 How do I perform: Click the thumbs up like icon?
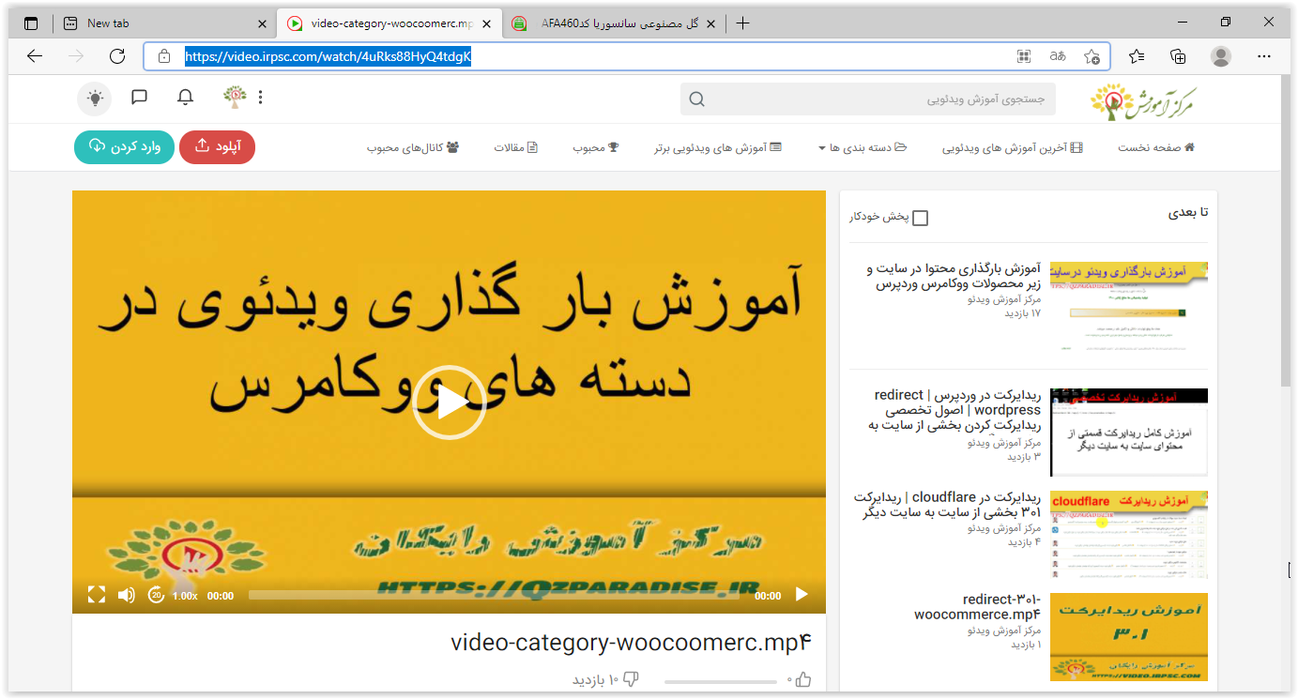pos(802,679)
